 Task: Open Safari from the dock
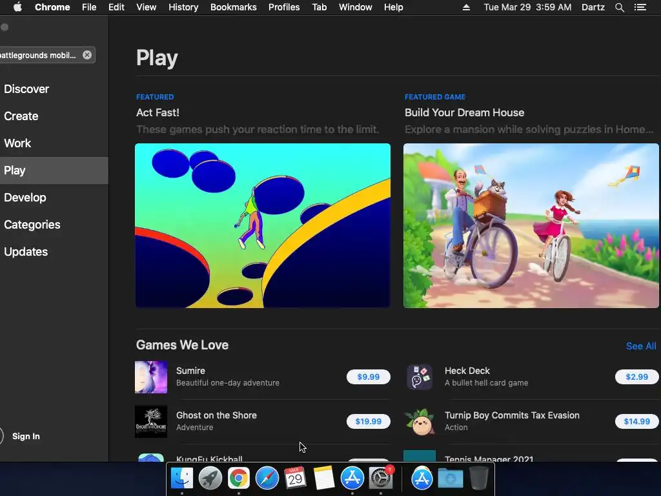(x=267, y=478)
